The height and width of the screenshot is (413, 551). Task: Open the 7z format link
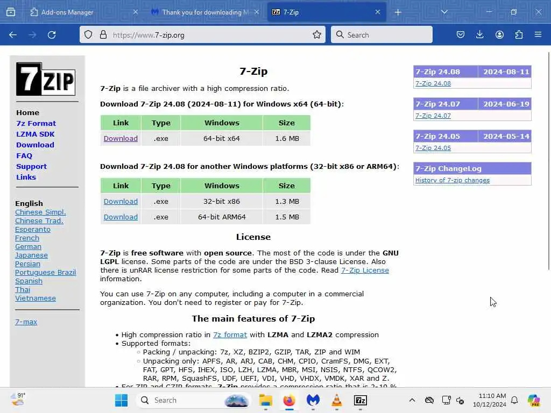pos(230,335)
